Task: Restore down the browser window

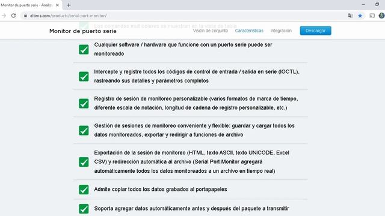Action: (x=377, y=4)
